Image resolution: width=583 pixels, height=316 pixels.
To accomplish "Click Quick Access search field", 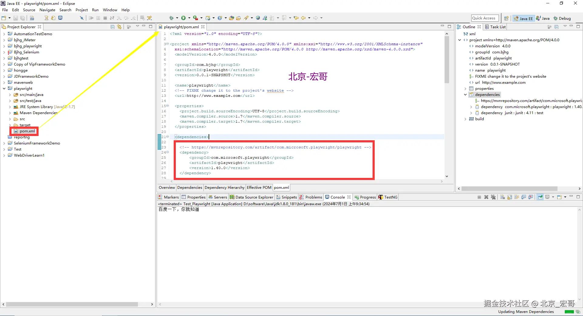I will [485, 18].
